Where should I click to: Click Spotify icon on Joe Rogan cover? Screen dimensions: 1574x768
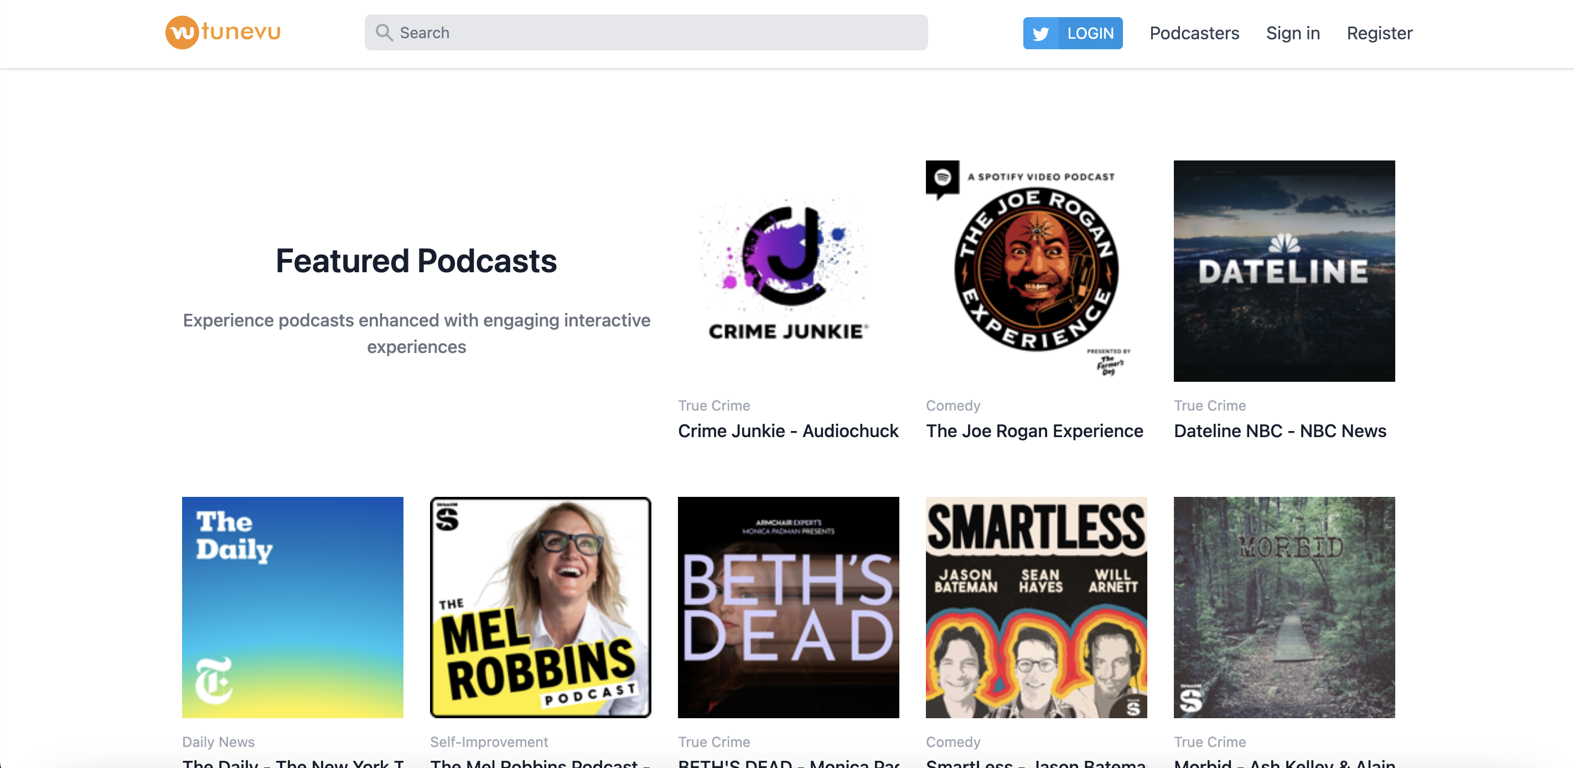[x=942, y=178]
